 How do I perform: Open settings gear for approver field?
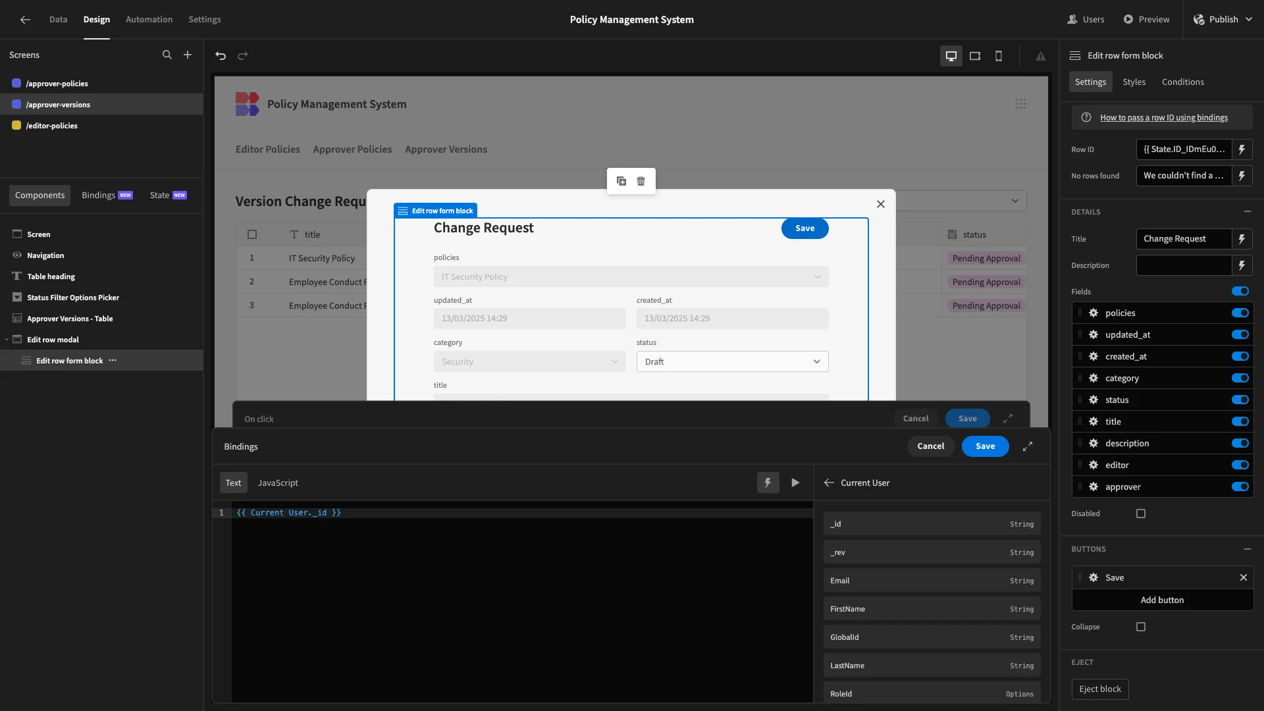click(x=1093, y=487)
